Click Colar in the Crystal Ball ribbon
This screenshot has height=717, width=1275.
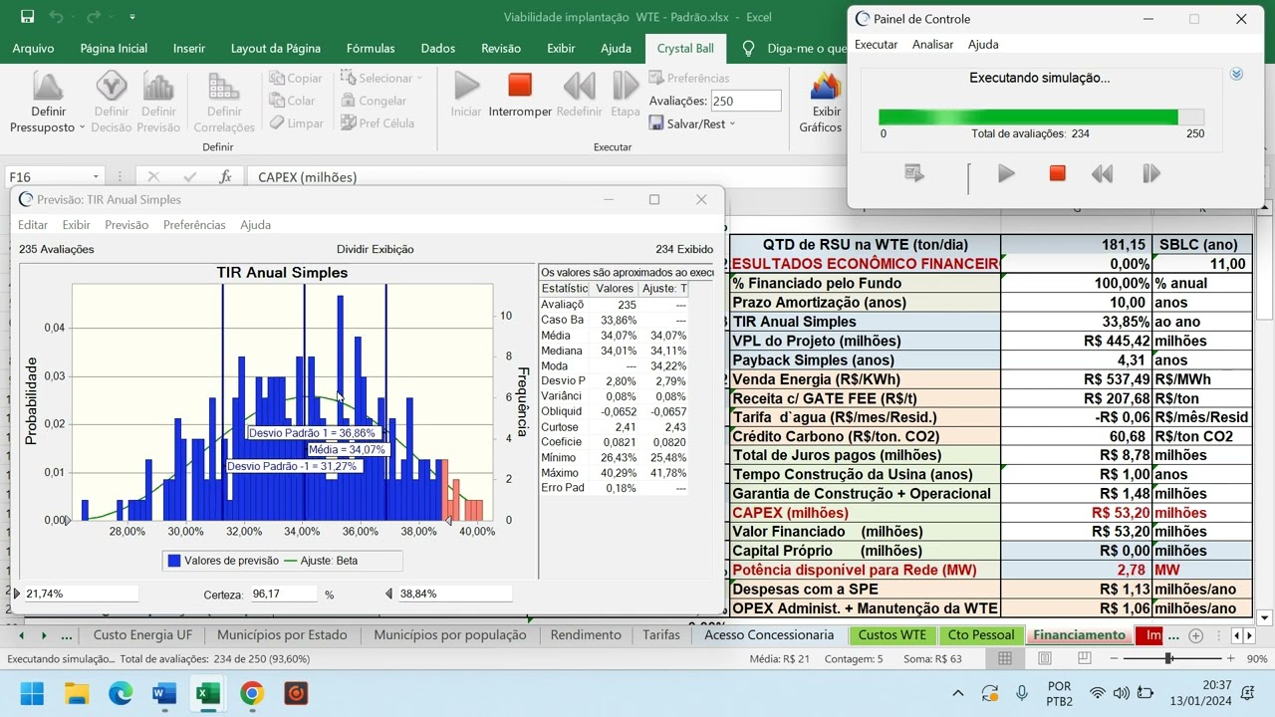click(x=292, y=101)
